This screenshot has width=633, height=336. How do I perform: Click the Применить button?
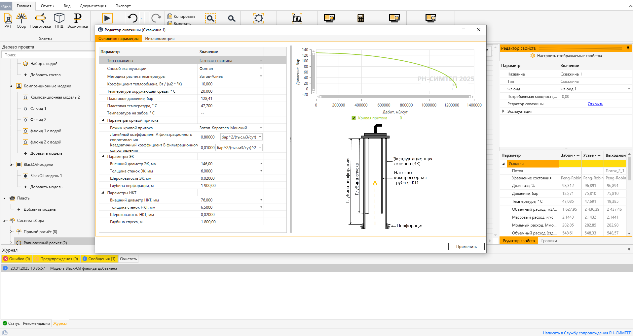tap(466, 247)
